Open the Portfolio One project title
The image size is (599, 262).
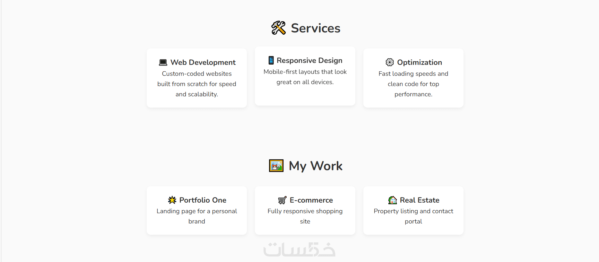click(203, 200)
